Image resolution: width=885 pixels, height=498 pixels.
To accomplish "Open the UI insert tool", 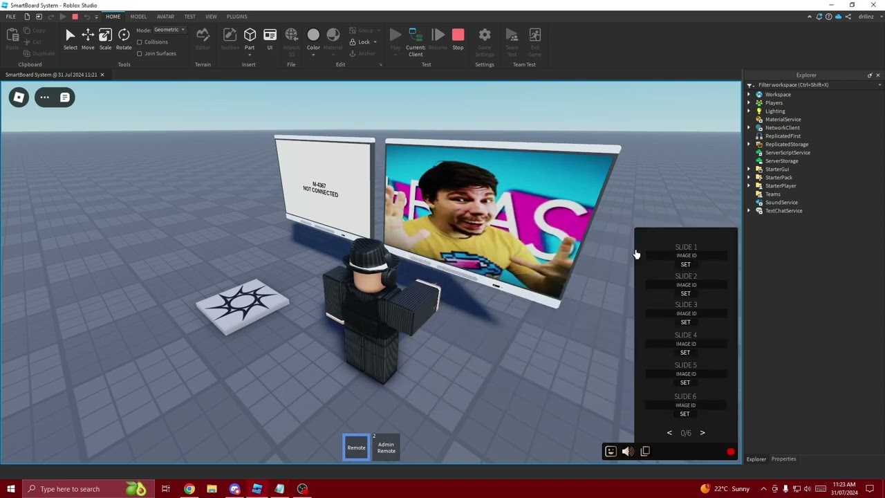I will click(x=270, y=39).
